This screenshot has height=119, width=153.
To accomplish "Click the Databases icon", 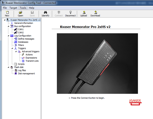I will tap(16, 42).
